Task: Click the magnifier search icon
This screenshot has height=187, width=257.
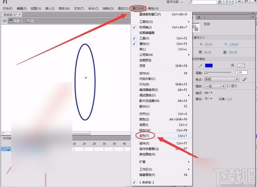Action: tap(191, 2)
